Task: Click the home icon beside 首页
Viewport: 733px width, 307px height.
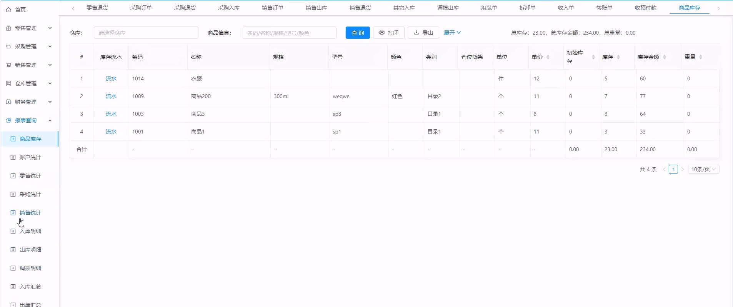Action: pos(8,10)
